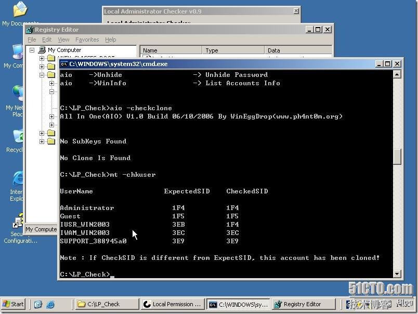The width and height of the screenshot is (418, 314).
Task: Click the 'mt -chkuser' command line
Action: pos(108,175)
